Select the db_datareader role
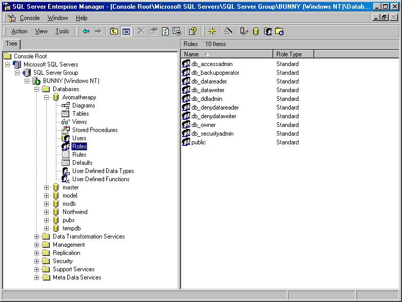The image size is (402, 302). pyautogui.click(x=209, y=81)
